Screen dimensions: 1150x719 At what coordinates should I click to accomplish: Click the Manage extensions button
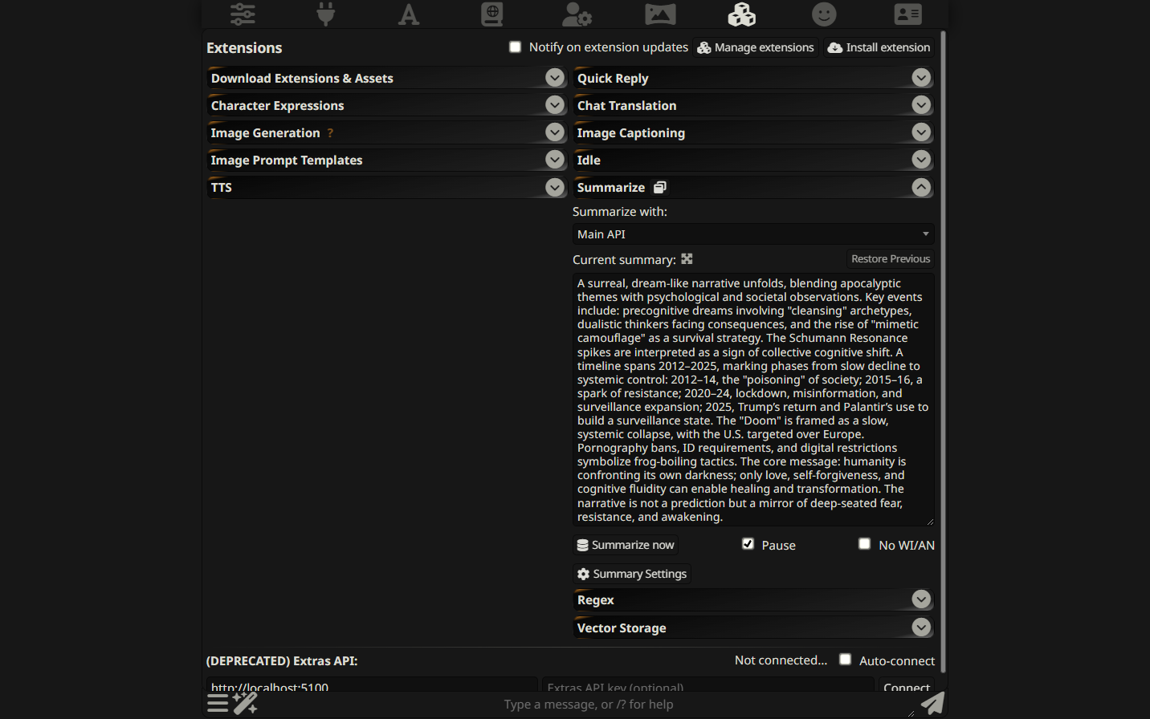(x=756, y=47)
